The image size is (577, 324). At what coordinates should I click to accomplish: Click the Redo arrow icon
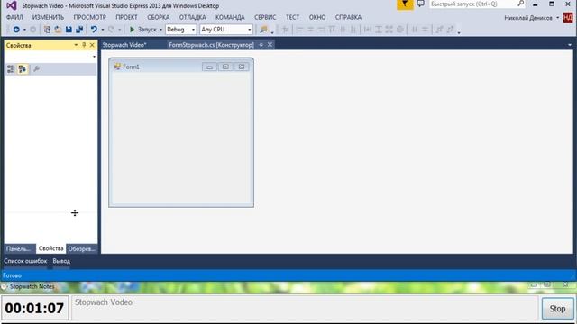[111, 30]
